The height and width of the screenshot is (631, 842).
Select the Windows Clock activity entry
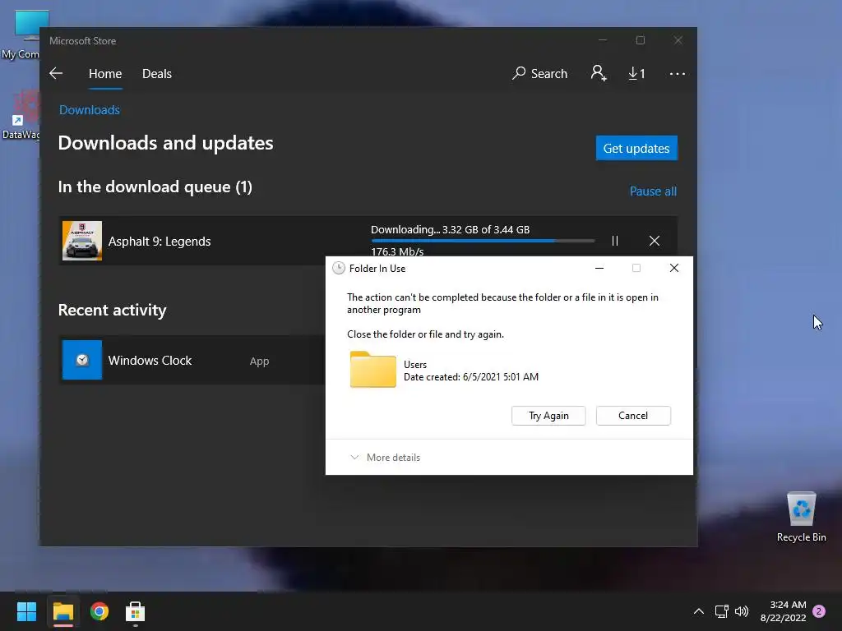coord(192,360)
